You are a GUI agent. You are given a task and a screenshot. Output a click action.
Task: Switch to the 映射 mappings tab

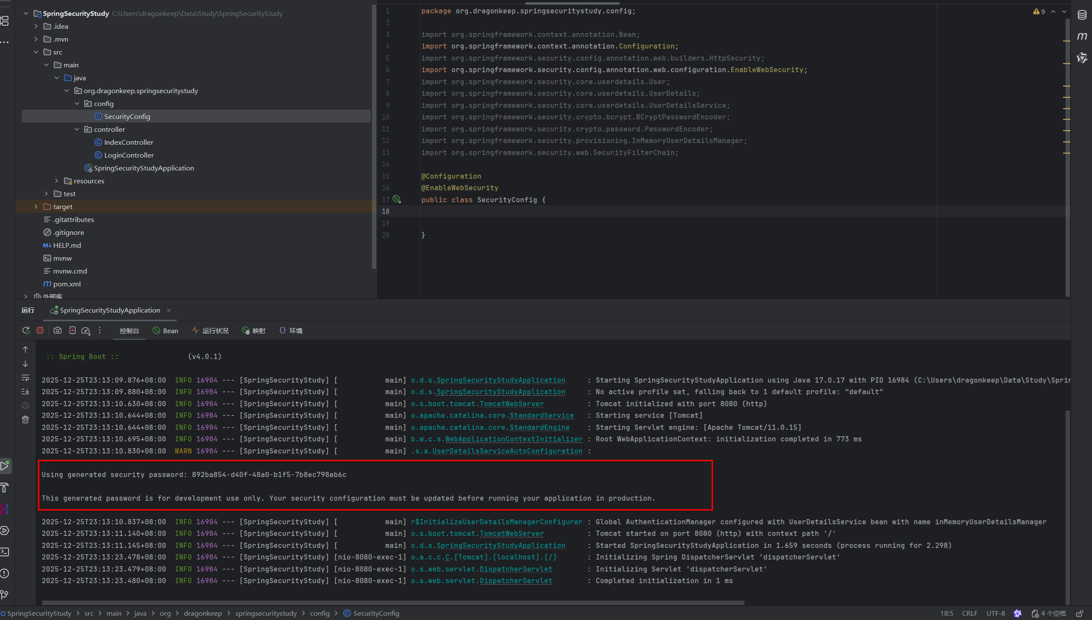[x=254, y=331]
